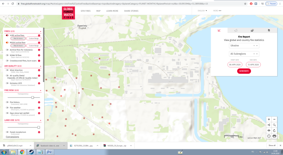Open MAP navigation item
283x155 pixels.
click(98, 11)
